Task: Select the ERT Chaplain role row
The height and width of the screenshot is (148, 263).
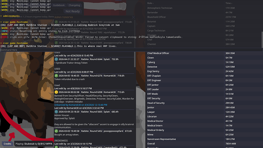Action: [x=204, y=76]
